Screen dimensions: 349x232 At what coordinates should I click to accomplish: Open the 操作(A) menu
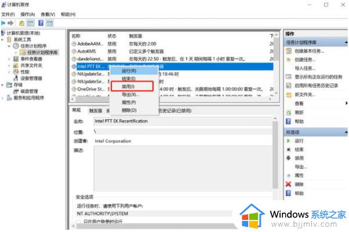tap(28, 14)
